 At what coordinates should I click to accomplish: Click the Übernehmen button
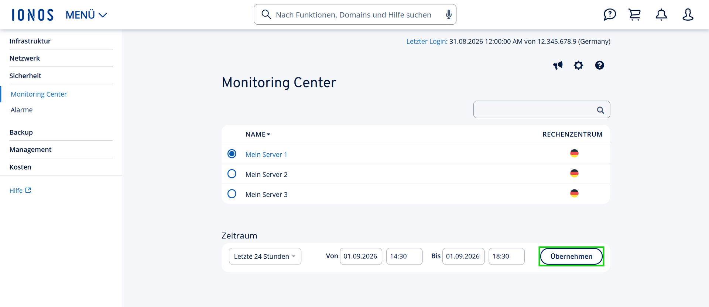[571, 256]
